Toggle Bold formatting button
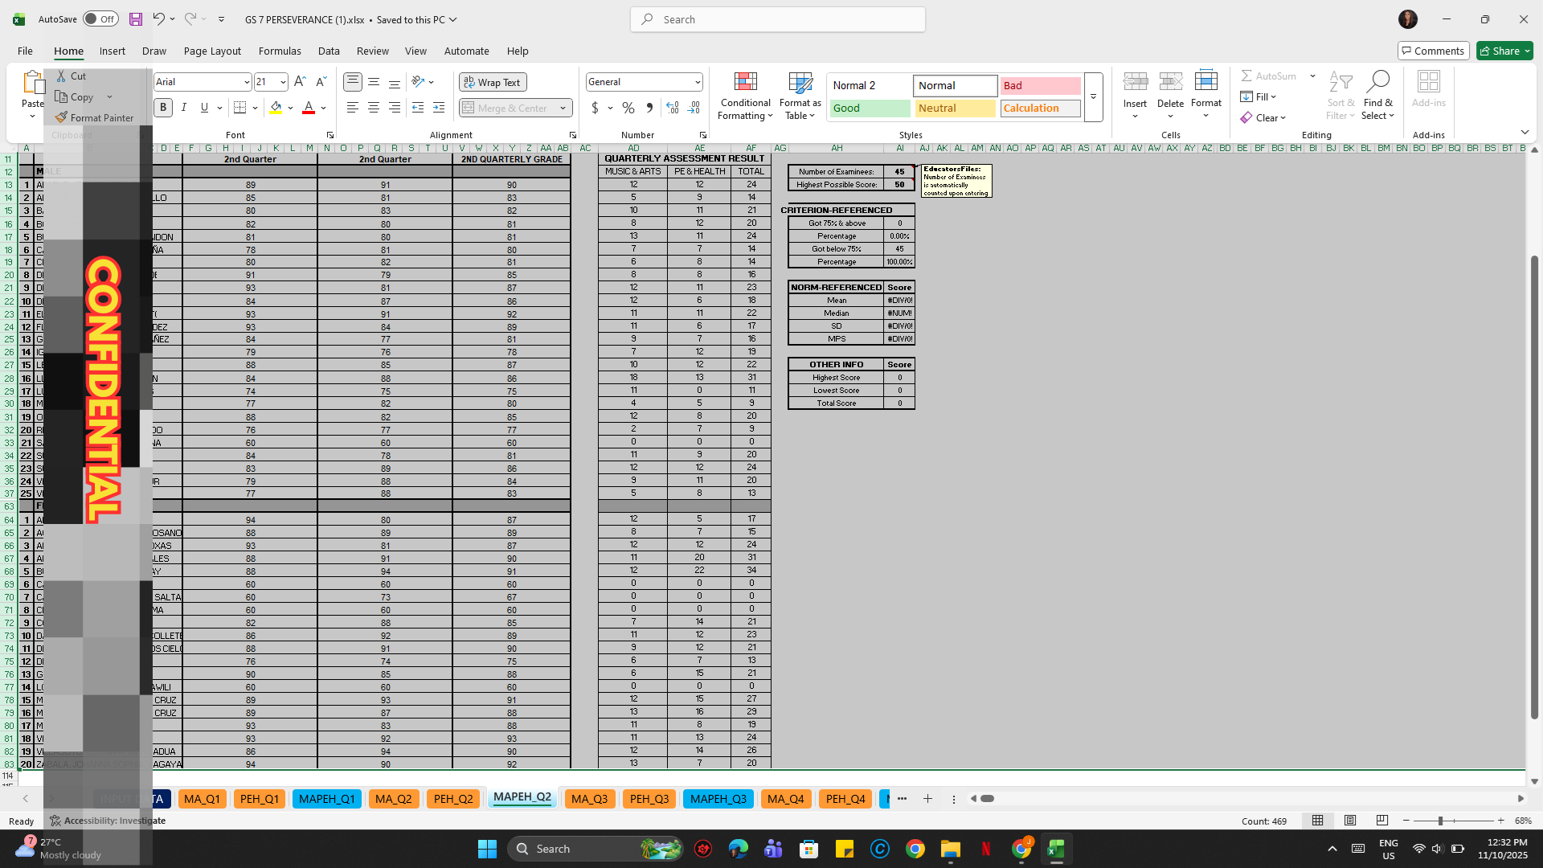Viewport: 1543px width, 868px height. pos(163,108)
